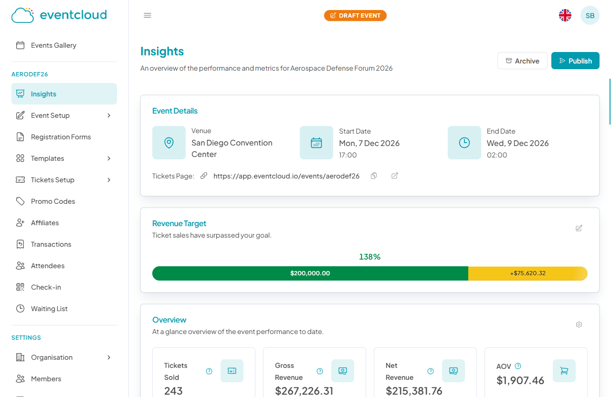The image size is (611, 397).
Task: Open the app.eventcloud.io tickets page link
Action: tap(286, 176)
